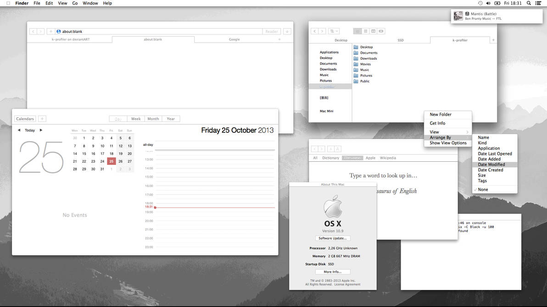547x307 pixels.
Task: Click the Finder window forward arrow
Action: tap(322, 31)
